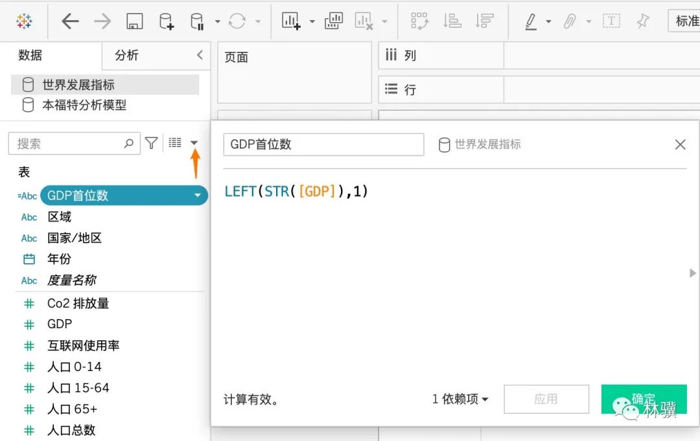The height and width of the screenshot is (441, 700).
Task: Select the 世界发展指标 data source
Action: tap(105, 84)
